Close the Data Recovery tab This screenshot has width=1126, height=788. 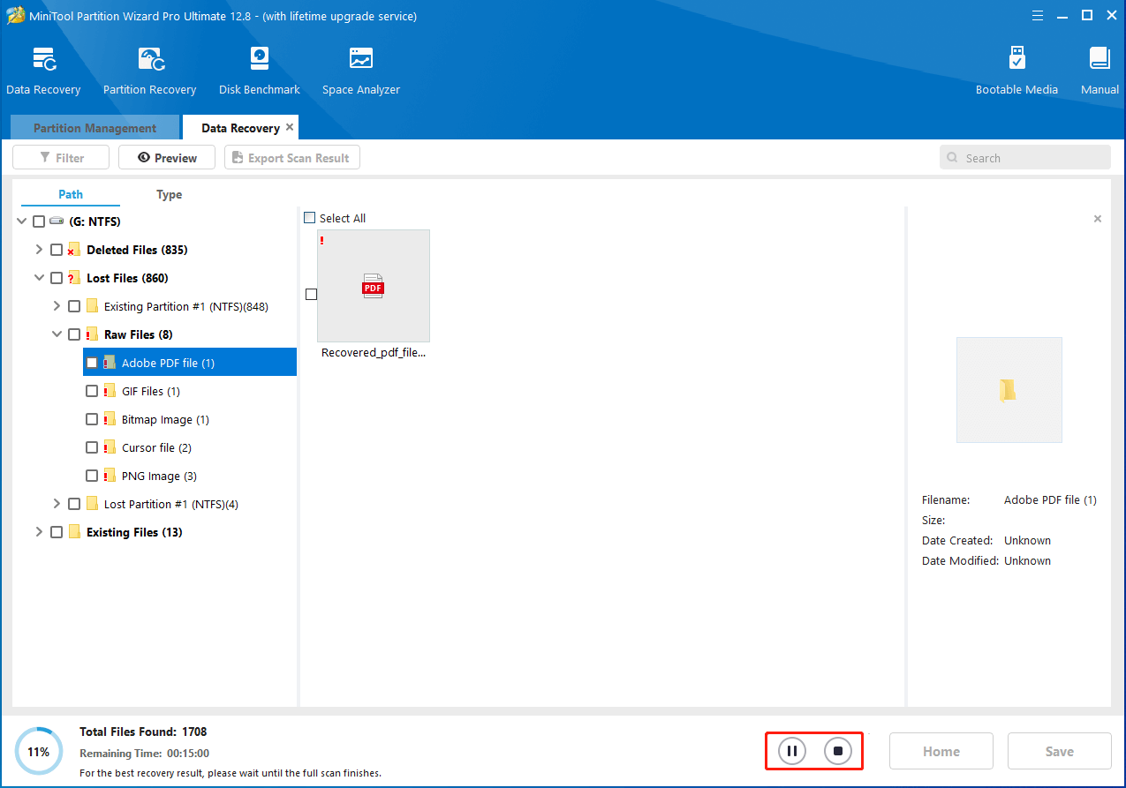pyautogui.click(x=290, y=127)
